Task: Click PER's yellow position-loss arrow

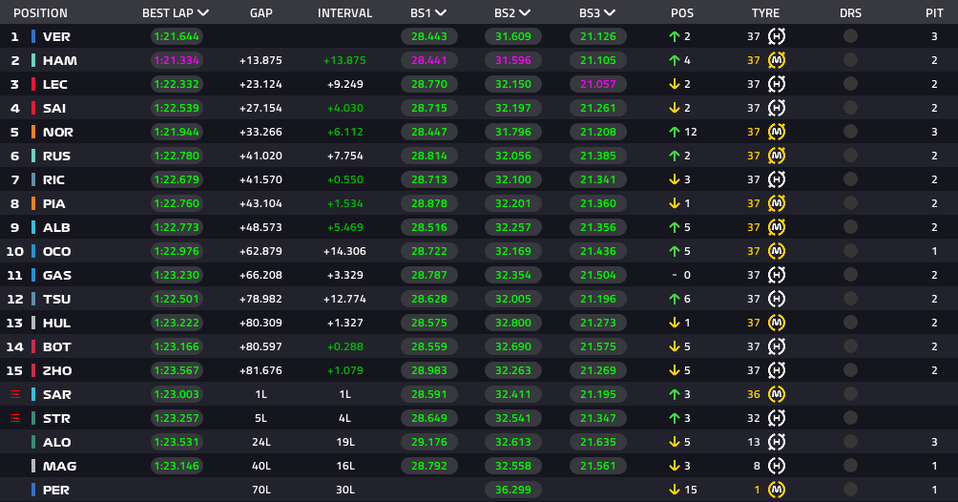Action: click(x=675, y=490)
